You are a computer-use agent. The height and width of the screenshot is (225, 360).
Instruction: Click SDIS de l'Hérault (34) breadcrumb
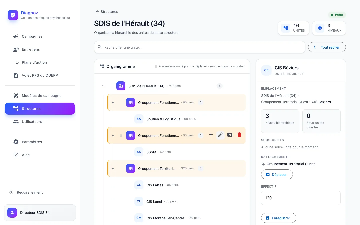pyautogui.click(x=279, y=96)
